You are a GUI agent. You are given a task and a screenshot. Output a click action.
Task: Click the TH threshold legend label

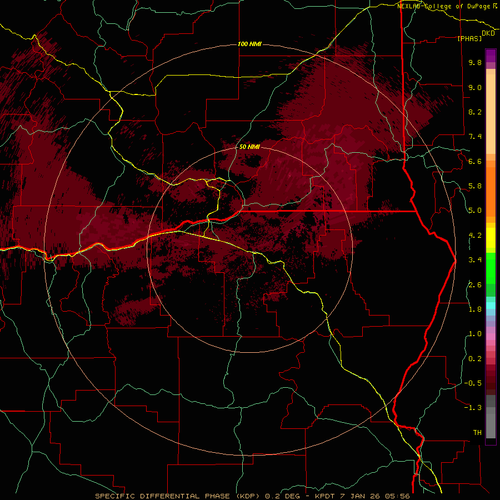pos(477,433)
